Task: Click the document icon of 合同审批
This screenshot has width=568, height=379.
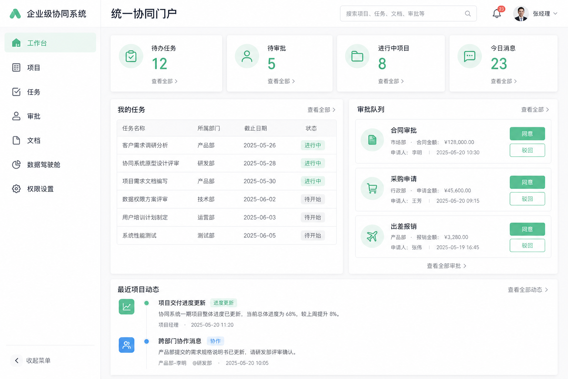Action: (x=372, y=140)
